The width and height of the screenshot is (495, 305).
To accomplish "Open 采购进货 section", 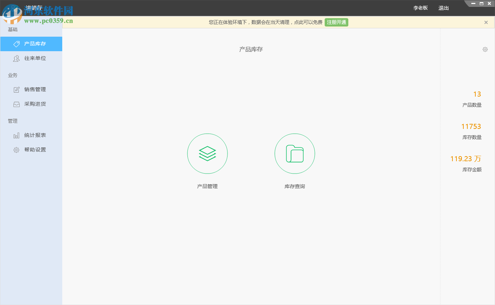I will [31, 104].
